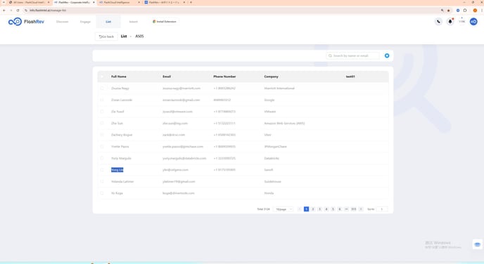The height and width of the screenshot is (264, 484).
Task: Go to page 3
Action: click(x=320, y=209)
